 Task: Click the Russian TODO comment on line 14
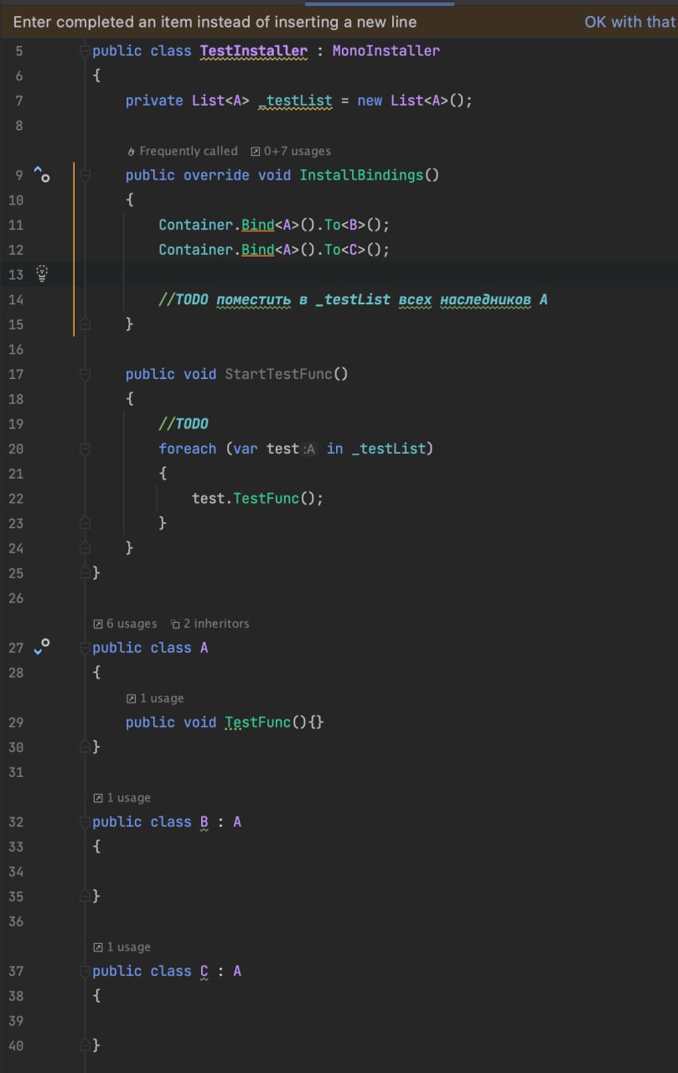coord(354,299)
